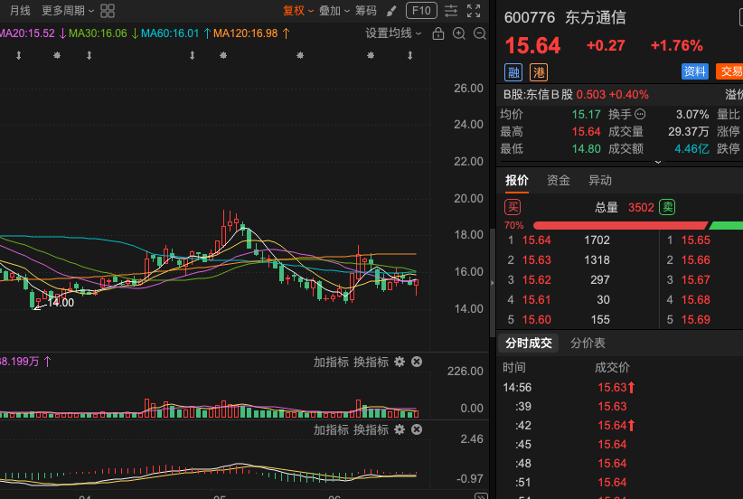Click the buy/sell ratio bar
Image resolution: width=743 pixels, height=499 pixels.
point(638,226)
